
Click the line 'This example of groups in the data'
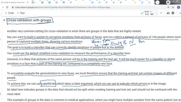94,100
